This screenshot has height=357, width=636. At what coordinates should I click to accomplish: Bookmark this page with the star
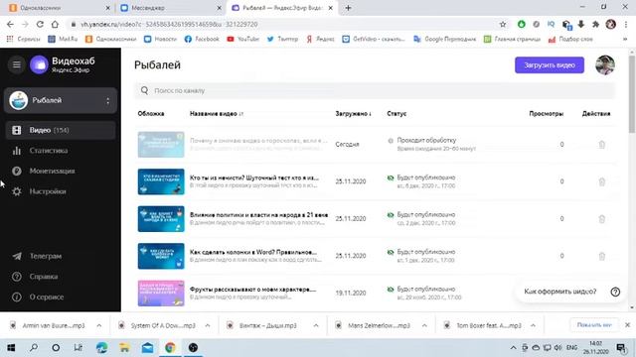503,24
